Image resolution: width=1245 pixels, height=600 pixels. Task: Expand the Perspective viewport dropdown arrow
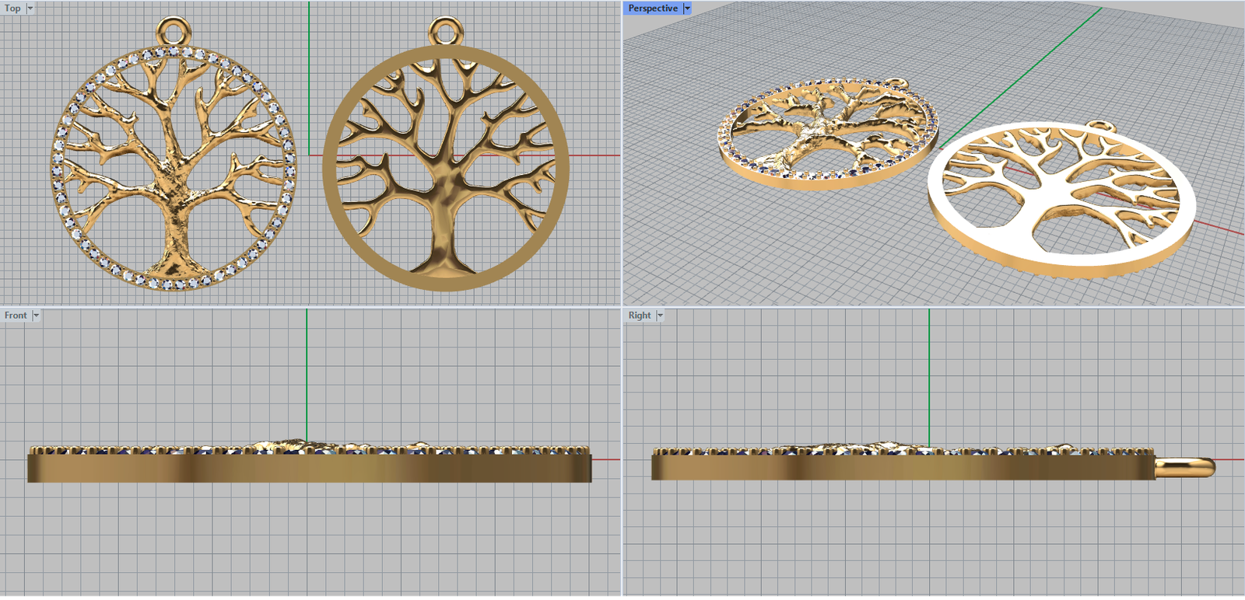click(x=687, y=9)
